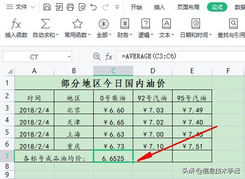Switch to the 插入 tab
The image size is (245, 179).
(x=159, y=7)
